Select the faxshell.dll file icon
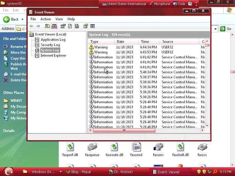This screenshot has height=176, width=235. [180, 147]
